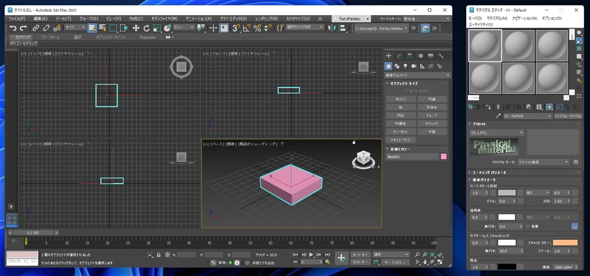This screenshot has width=590, height=276.
Task: Select the Lights category icon
Action: (x=405, y=66)
